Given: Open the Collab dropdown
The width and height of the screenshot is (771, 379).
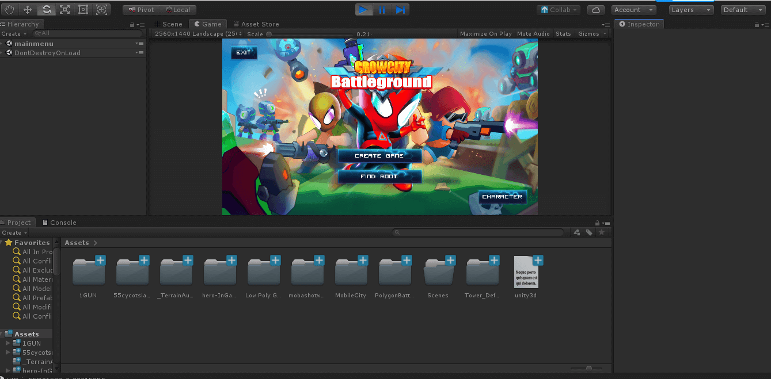Looking at the screenshot, I should coord(559,10).
